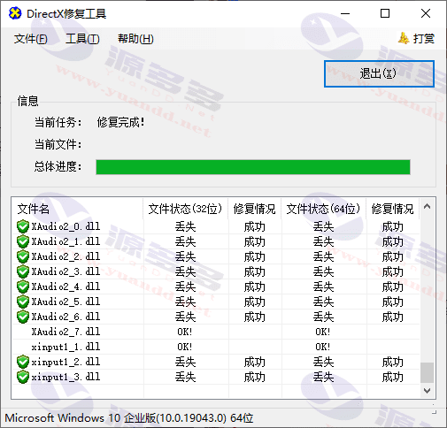
Task: Select the XAudio2_6.dll file name
Action: (66, 317)
